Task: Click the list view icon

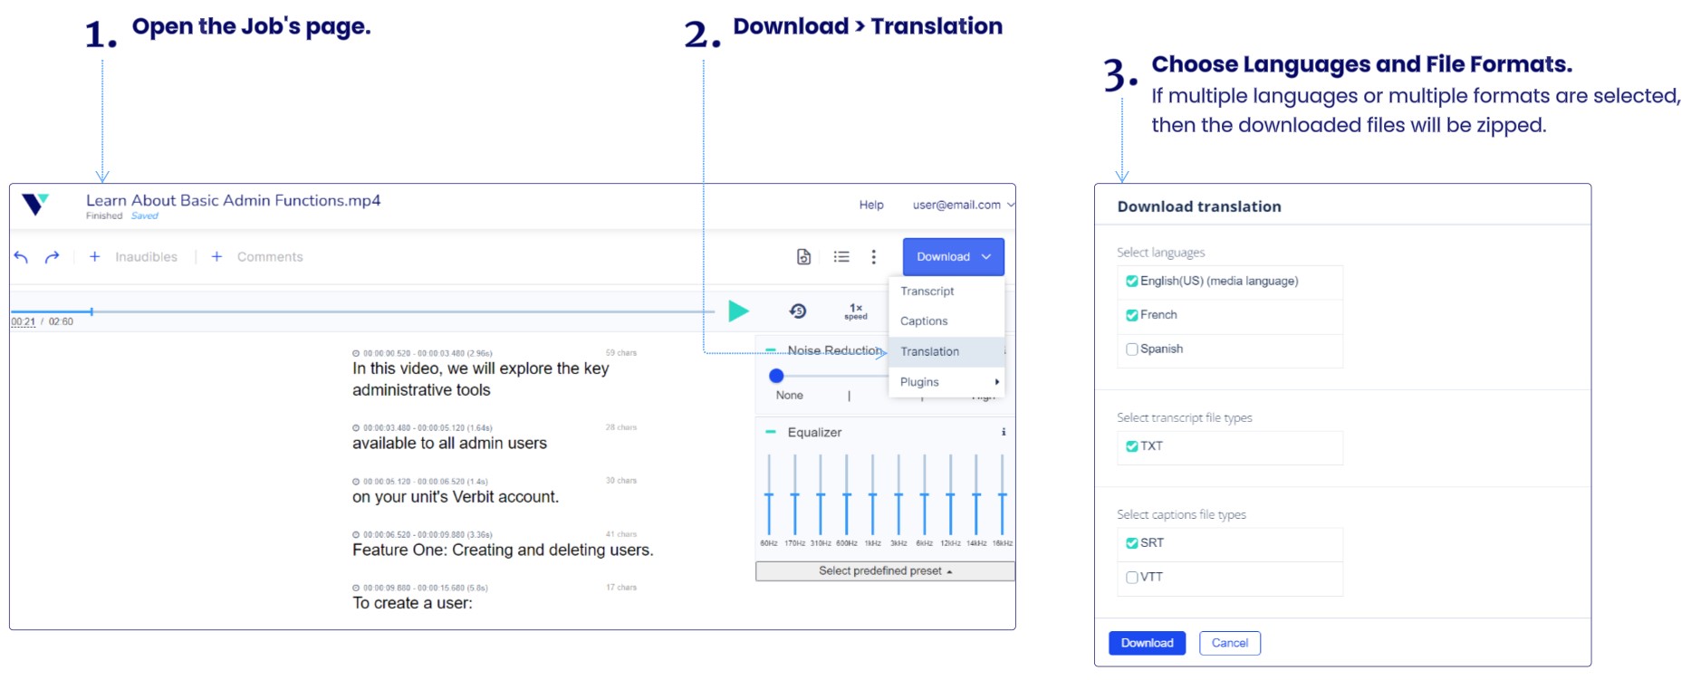Action: (841, 257)
